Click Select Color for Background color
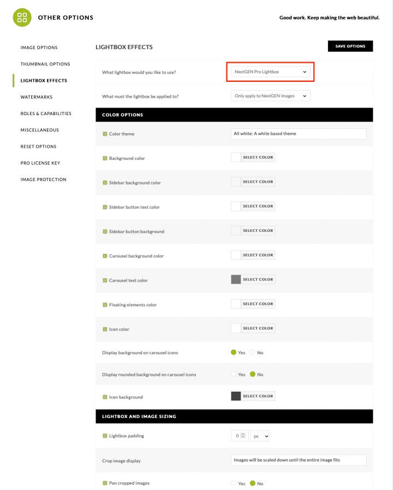Image resolution: width=393 pixels, height=490 pixels. pos(258,157)
